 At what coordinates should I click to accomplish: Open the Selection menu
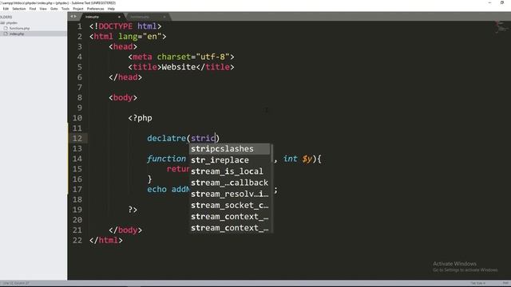coord(19,9)
